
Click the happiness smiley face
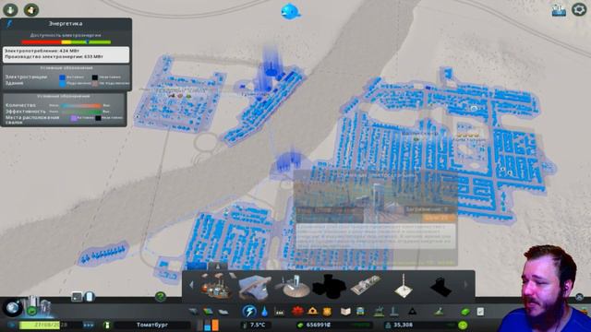tap(464, 325)
